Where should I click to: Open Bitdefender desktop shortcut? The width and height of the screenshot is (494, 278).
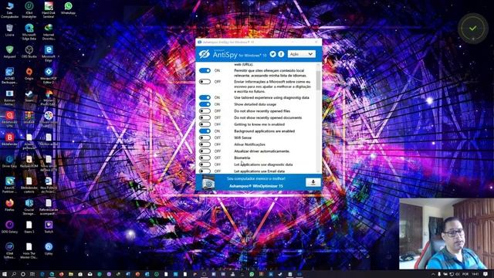click(x=9, y=139)
